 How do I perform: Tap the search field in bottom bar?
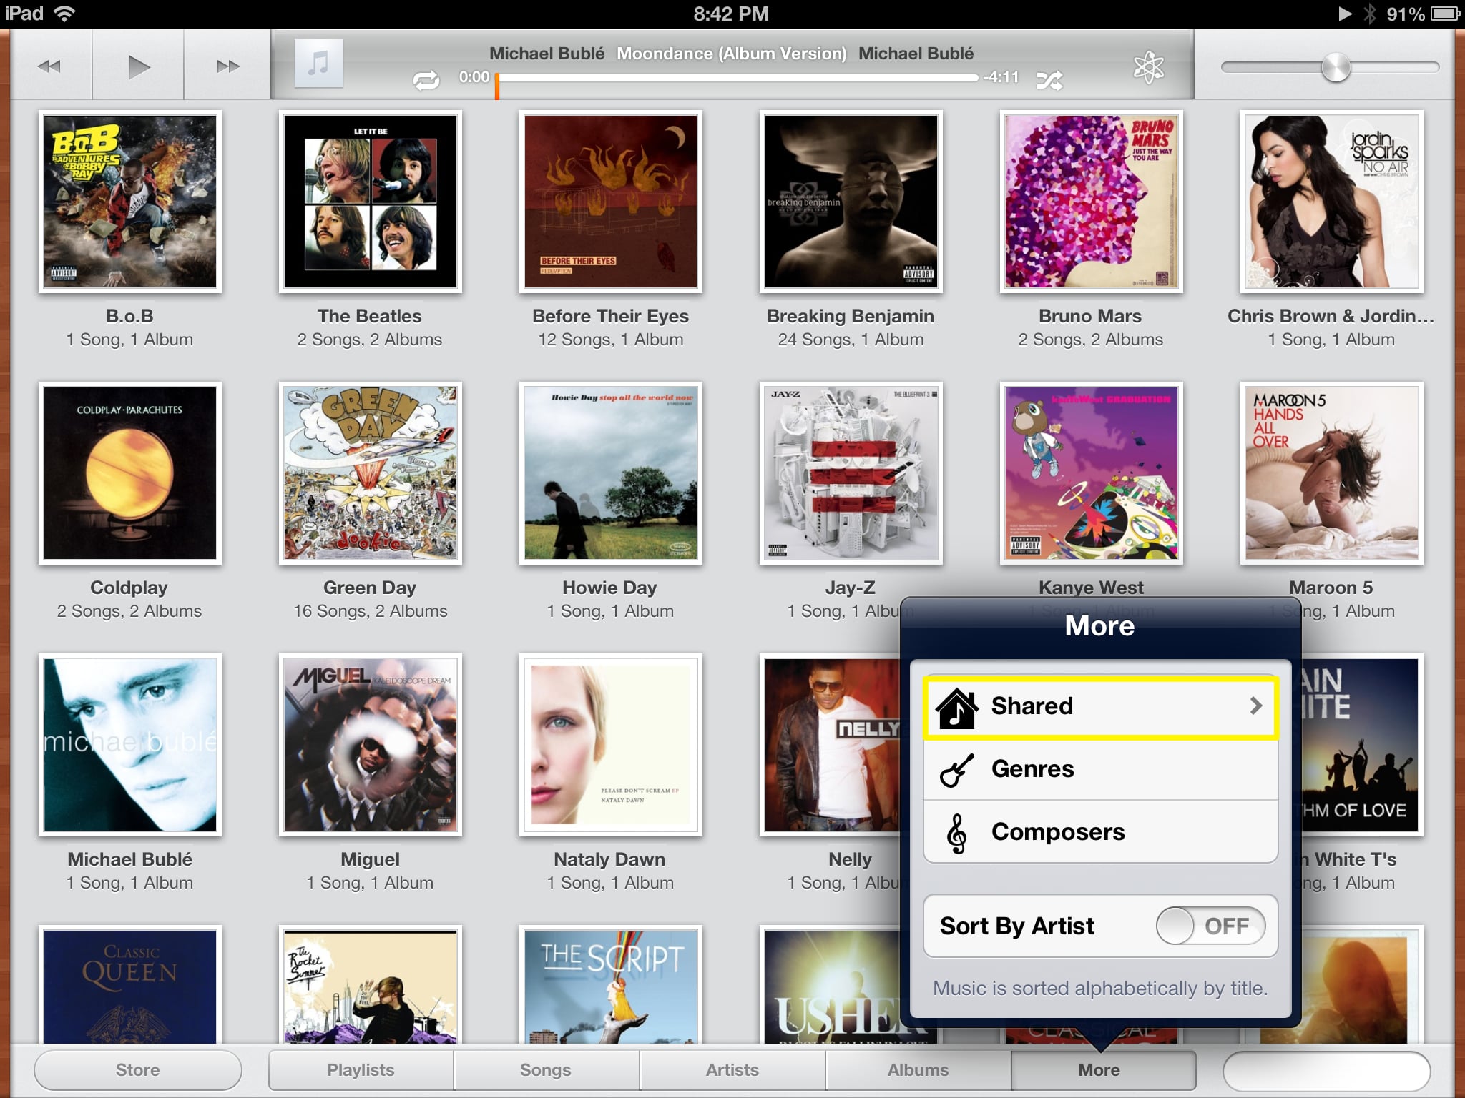coord(1327,1071)
